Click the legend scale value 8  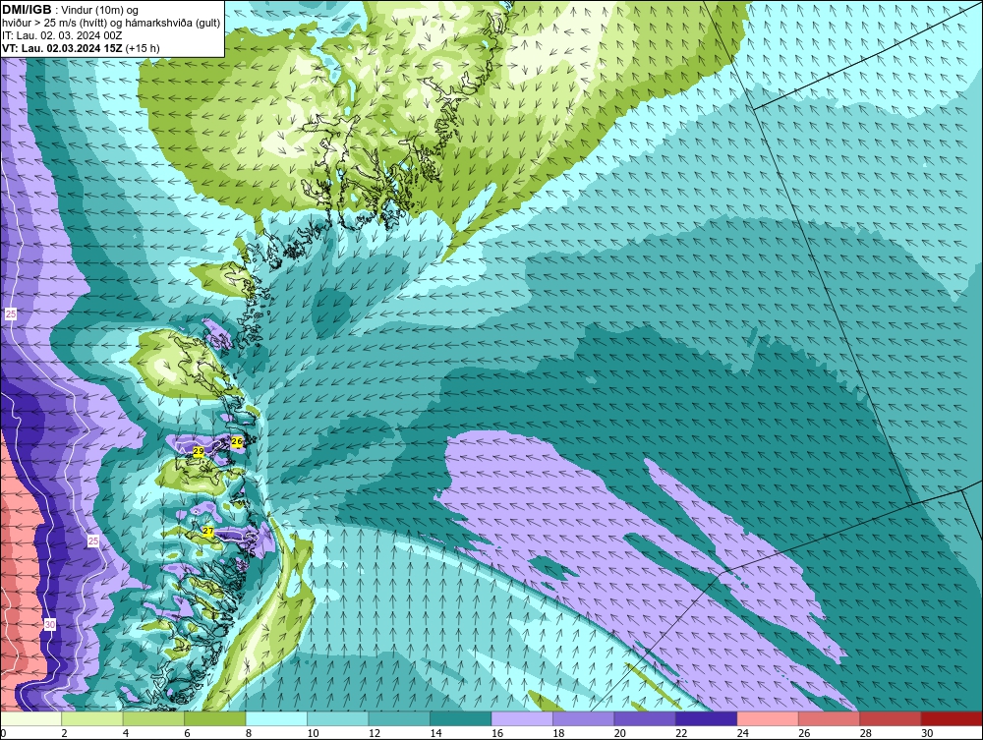click(249, 733)
